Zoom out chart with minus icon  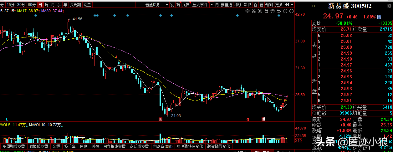(291, 11)
